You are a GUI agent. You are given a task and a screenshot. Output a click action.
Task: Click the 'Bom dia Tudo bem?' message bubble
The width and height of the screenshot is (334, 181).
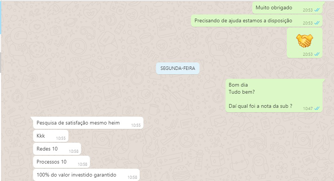click(274, 96)
